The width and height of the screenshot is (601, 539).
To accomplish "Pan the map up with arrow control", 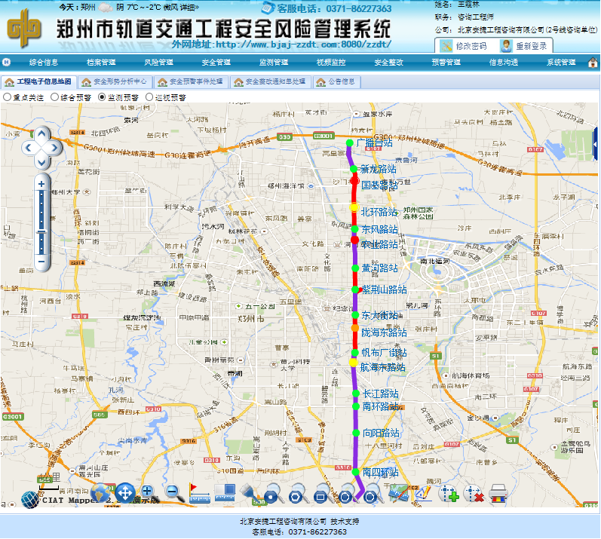I will (41, 134).
